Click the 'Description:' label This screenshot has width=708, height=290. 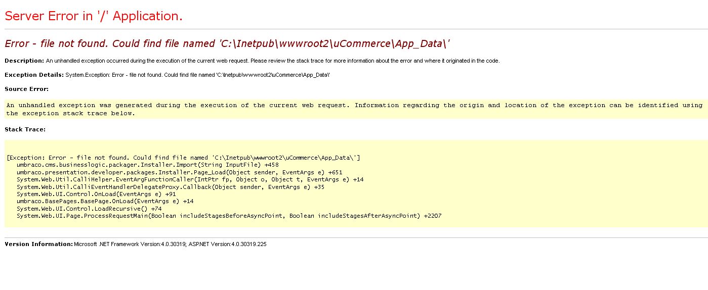(24, 61)
